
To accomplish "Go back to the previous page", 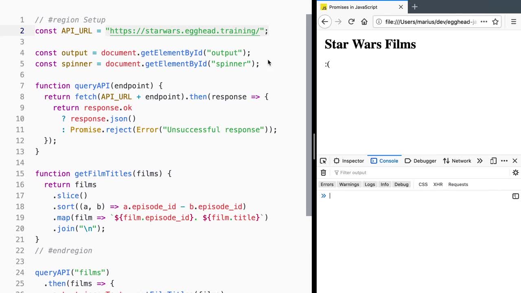I will (x=325, y=22).
